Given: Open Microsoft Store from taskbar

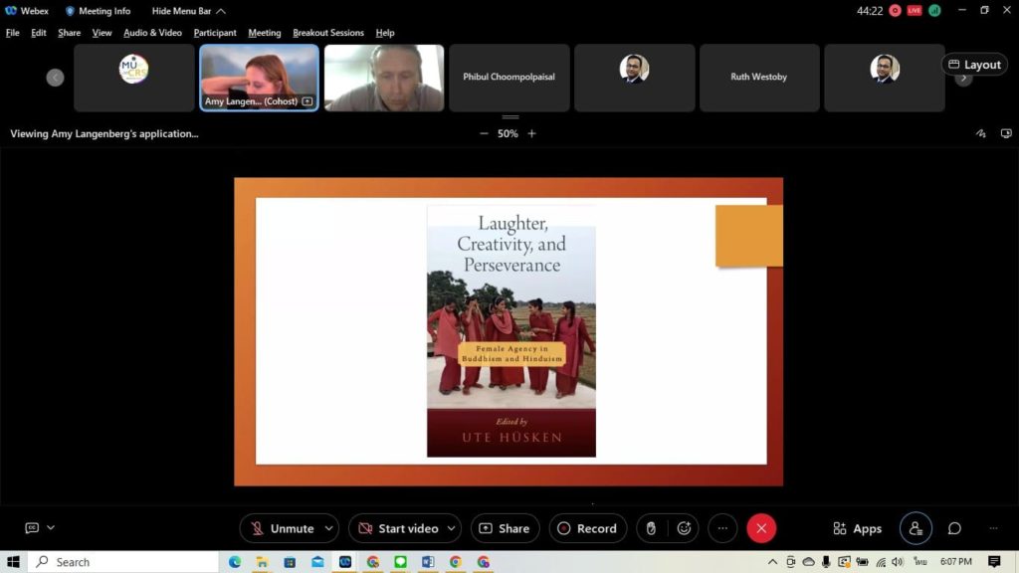Looking at the screenshot, I should [290, 561].
